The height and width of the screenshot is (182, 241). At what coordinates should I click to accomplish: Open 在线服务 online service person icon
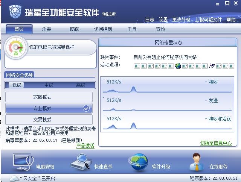click(x=197, y=162)
